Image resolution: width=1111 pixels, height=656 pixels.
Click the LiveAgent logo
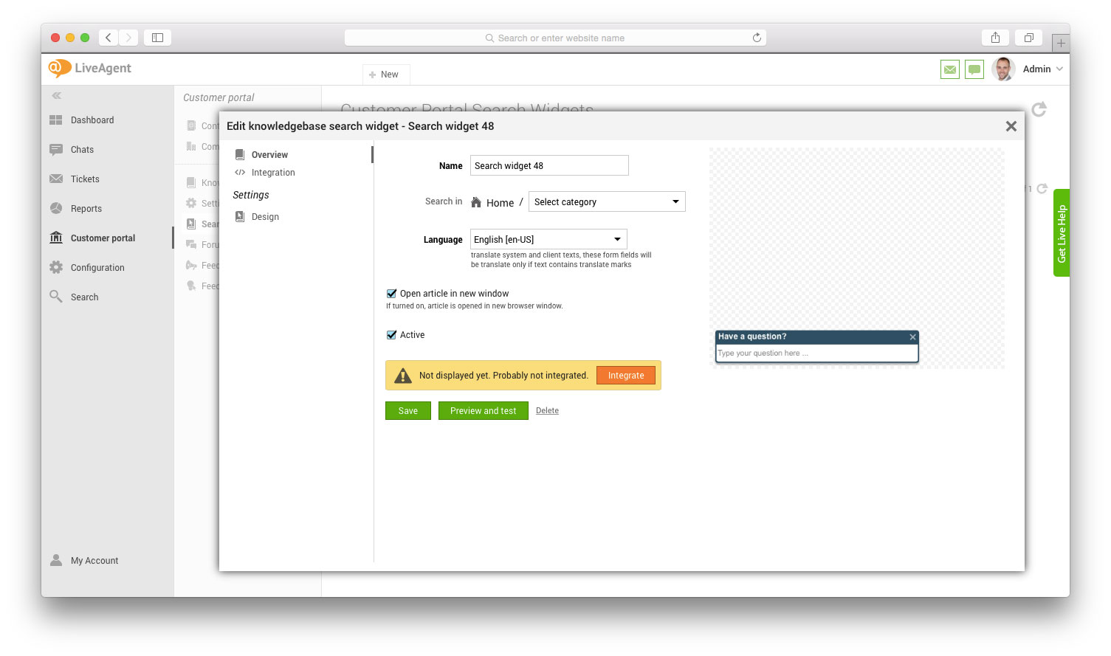[90, 69]
